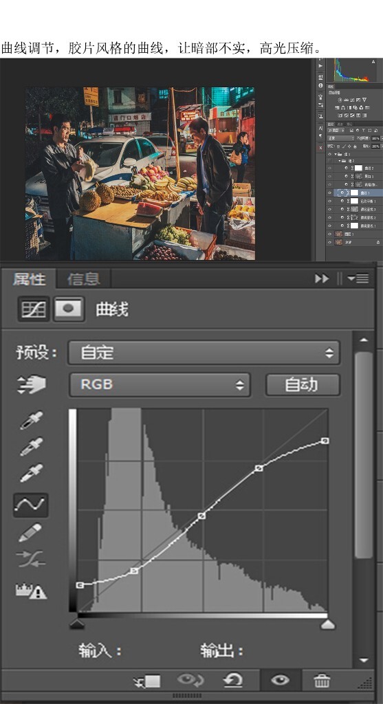
Task: Select the white point eyedropper
Action: click(32, 472)
